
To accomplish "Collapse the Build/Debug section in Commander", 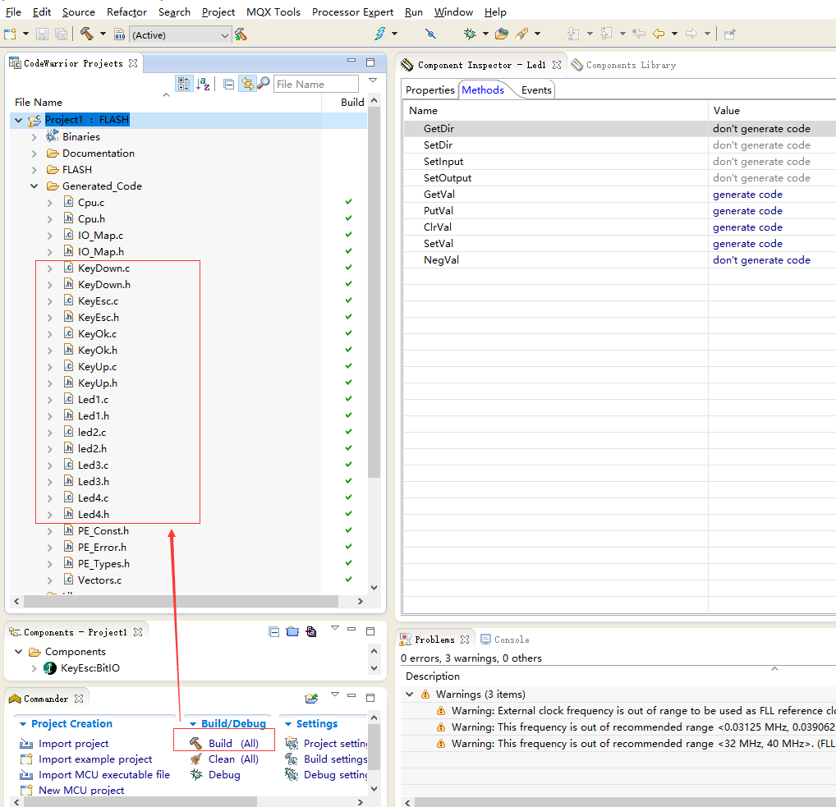I will coord(193,724).
